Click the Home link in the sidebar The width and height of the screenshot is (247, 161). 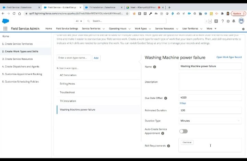[6, 36]
